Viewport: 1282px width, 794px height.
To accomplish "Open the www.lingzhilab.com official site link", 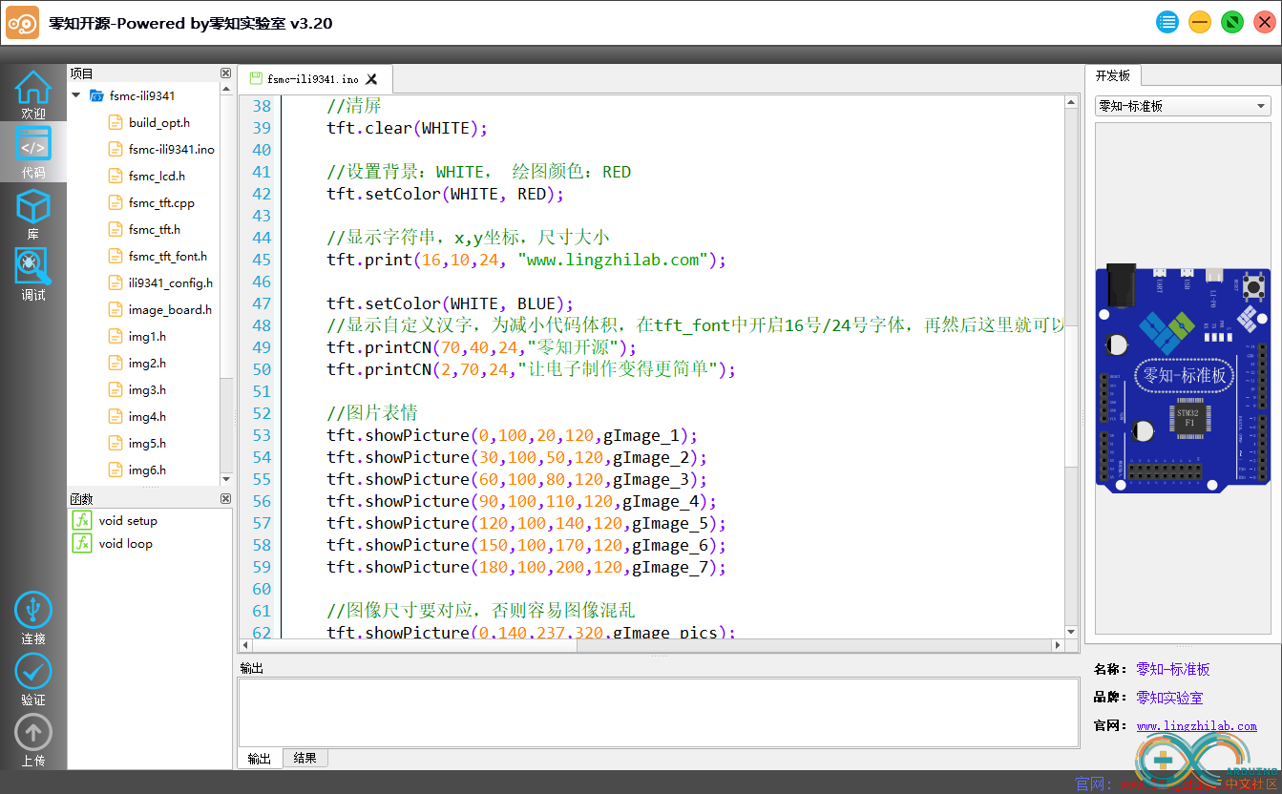I will click(x=1196, y=725).
